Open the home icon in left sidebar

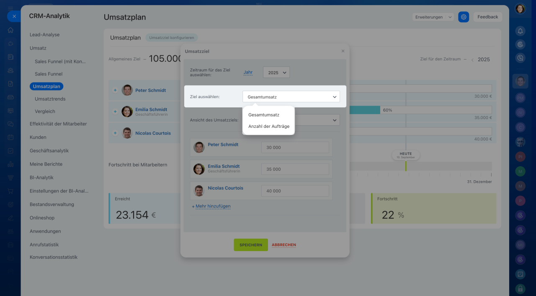click(10, 30)
